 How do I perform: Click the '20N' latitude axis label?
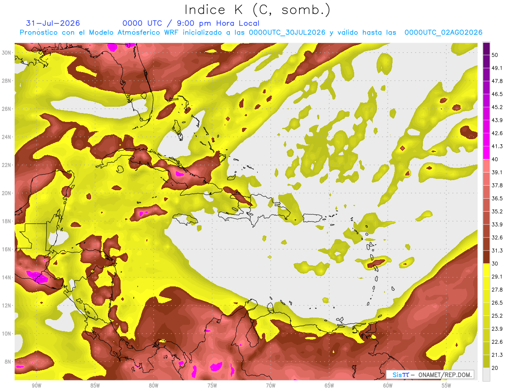pyautogui.click(x=6, y=193)
